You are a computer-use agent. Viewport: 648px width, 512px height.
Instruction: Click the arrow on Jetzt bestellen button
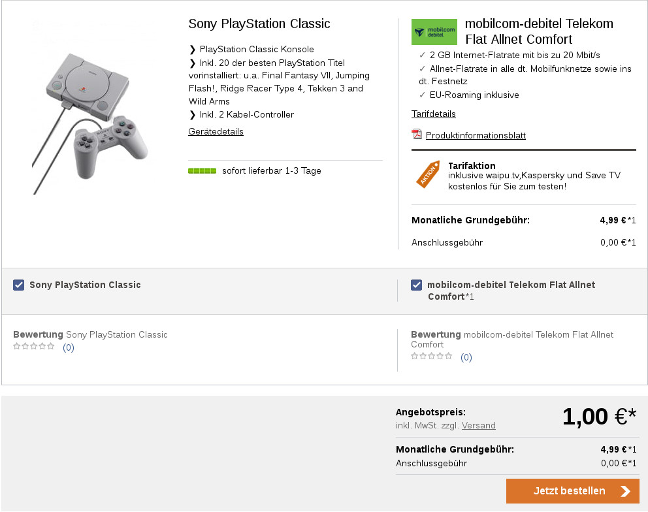click(x=625, y=491)
